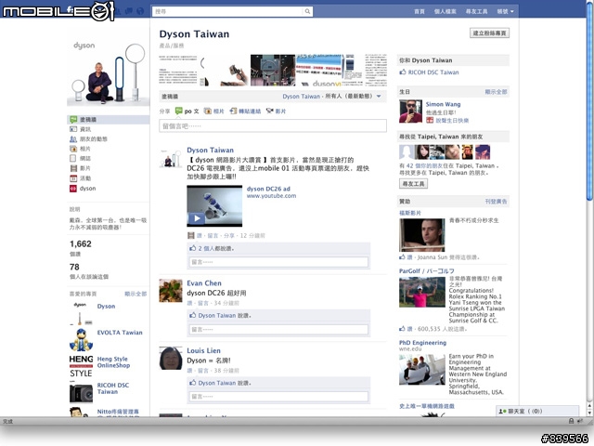
Task: Click the gift icon to send birthday wishes
Action: (430, 120)
